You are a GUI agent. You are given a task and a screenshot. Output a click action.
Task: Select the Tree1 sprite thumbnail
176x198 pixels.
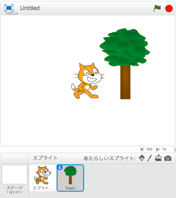(70, 178)
